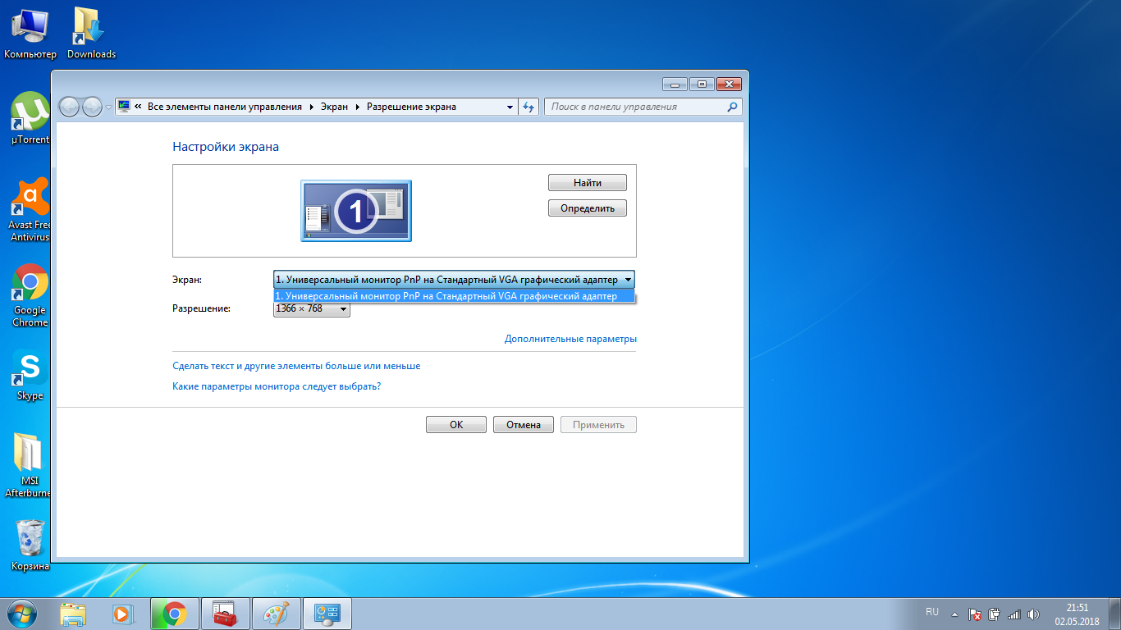Select the MSI Afterburner desktop folder
This screenshot has width=1121, height=630.
tap(30, 465)
